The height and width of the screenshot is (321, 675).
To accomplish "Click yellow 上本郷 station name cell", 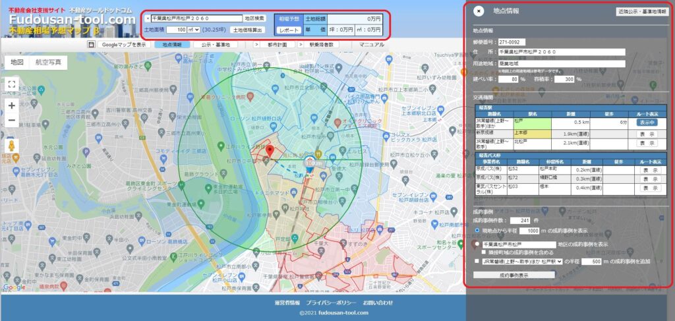I will pyautogui.click(x=532, y=134).
